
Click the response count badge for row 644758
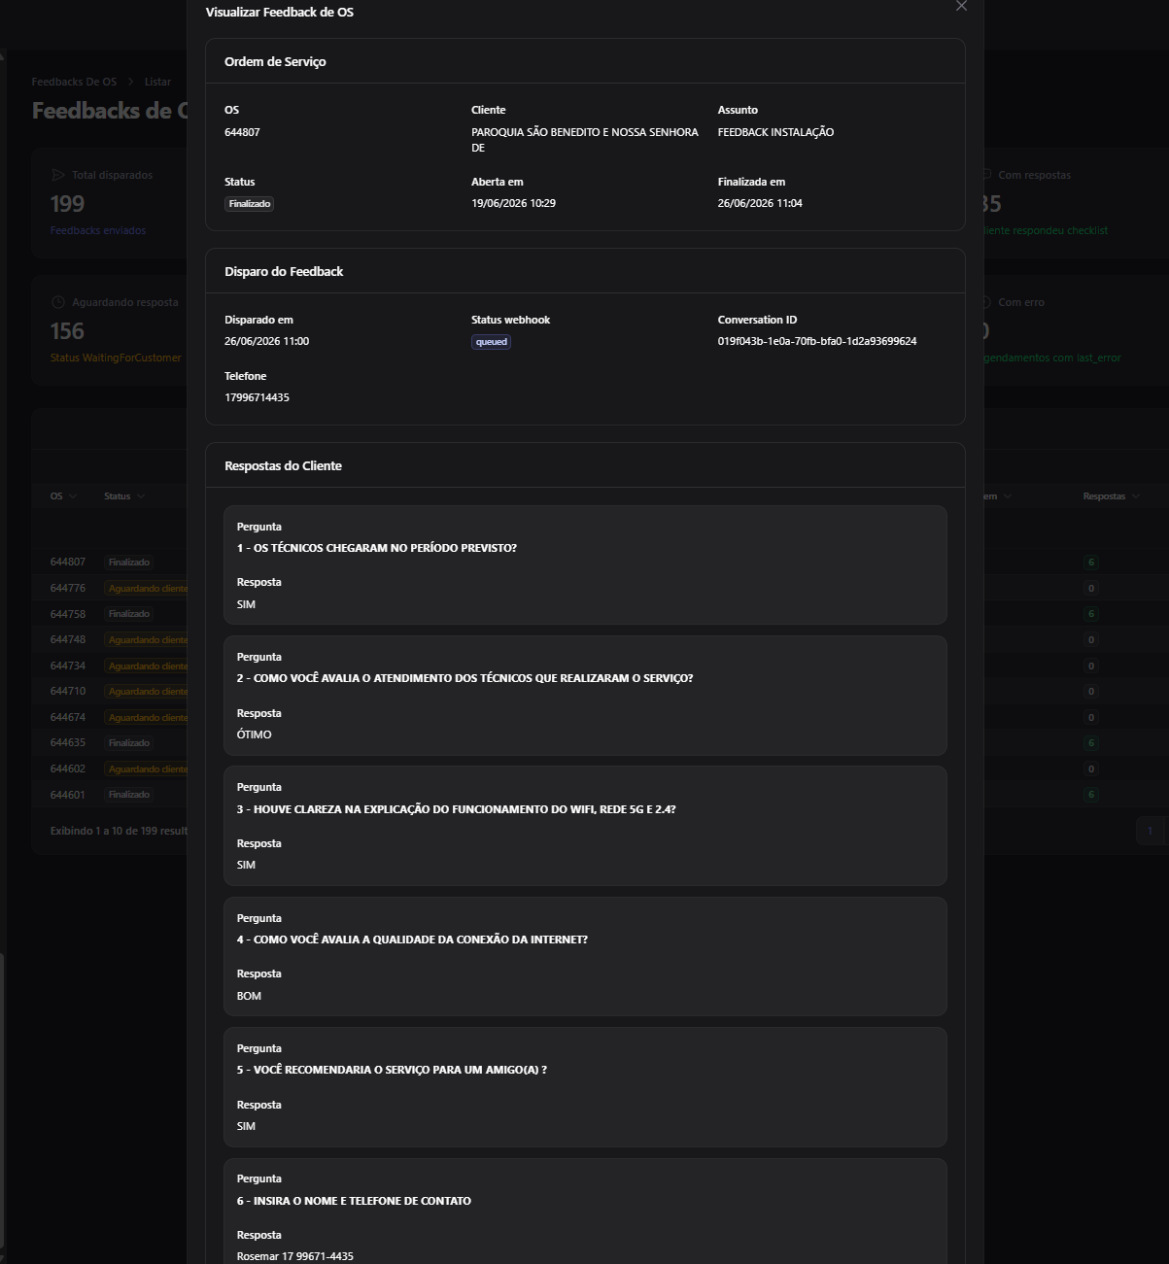[1091, 614]
